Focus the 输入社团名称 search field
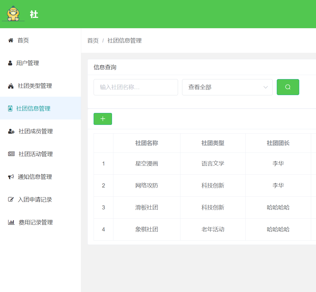This screenshot has height=292, width=316. tap(136, 87)
